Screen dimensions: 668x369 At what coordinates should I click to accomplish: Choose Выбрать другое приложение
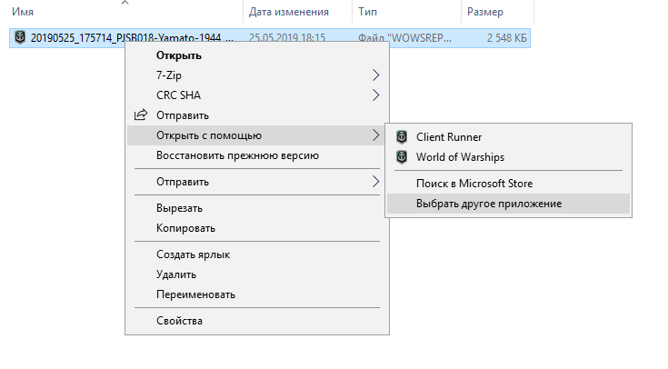508,204
